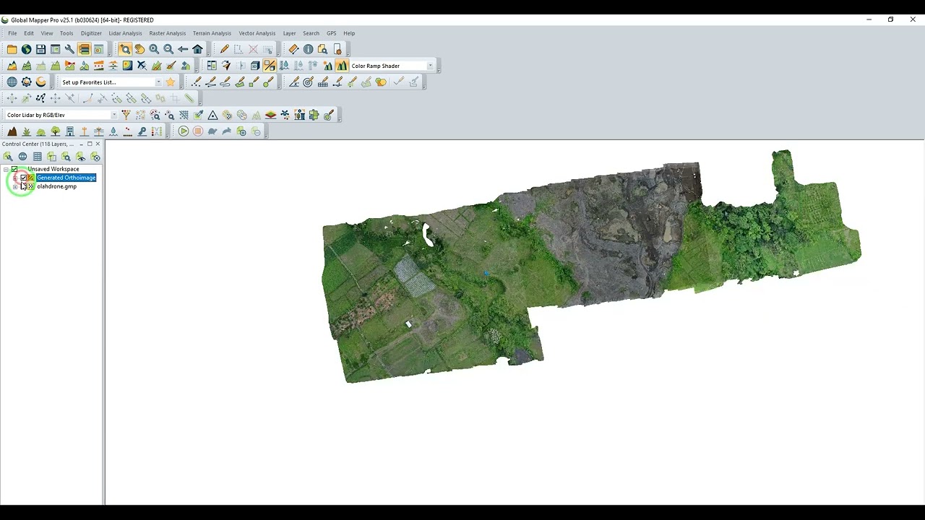The image size is (925, 520).
Task: Open configuration with the wrench icon
Action: point(69,49)
